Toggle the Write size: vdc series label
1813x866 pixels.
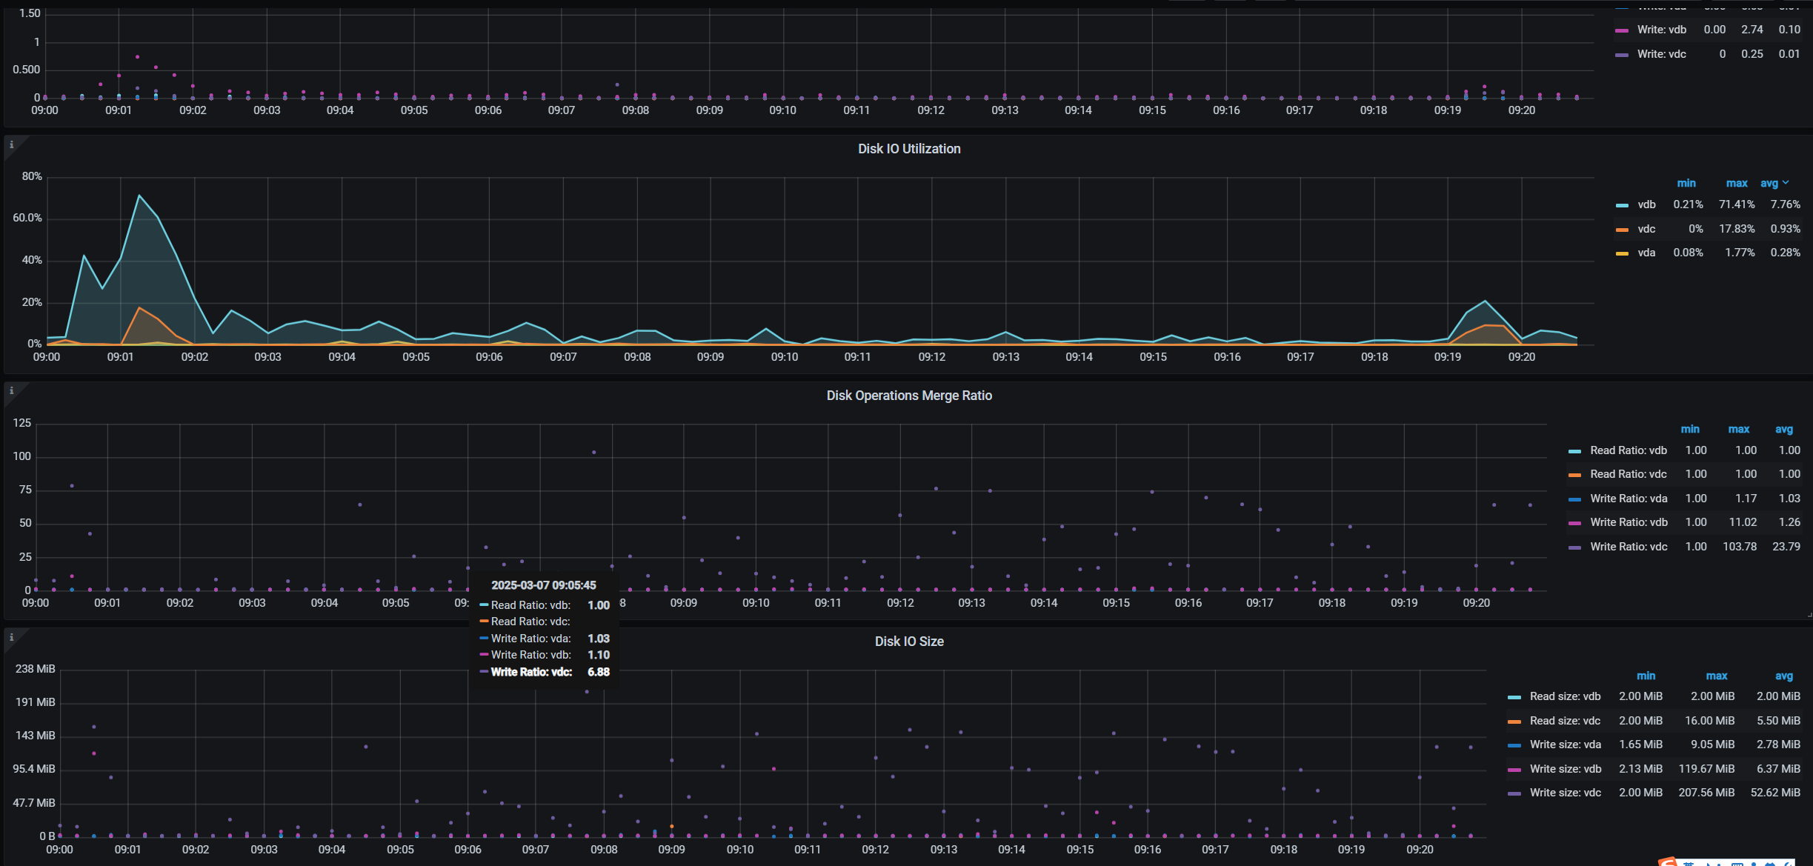tap(1565, 793)
